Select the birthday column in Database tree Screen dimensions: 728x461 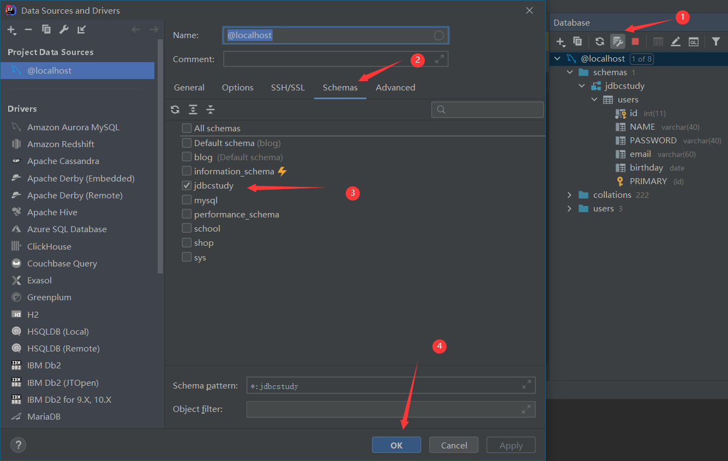pos(646,168)
